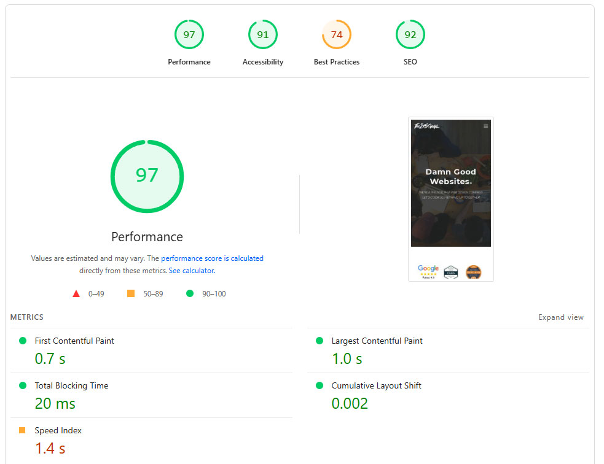Click the green circle 90–100 legend icon
The height and width of the screenshot is (464, 604).
(x=190, y=294)
